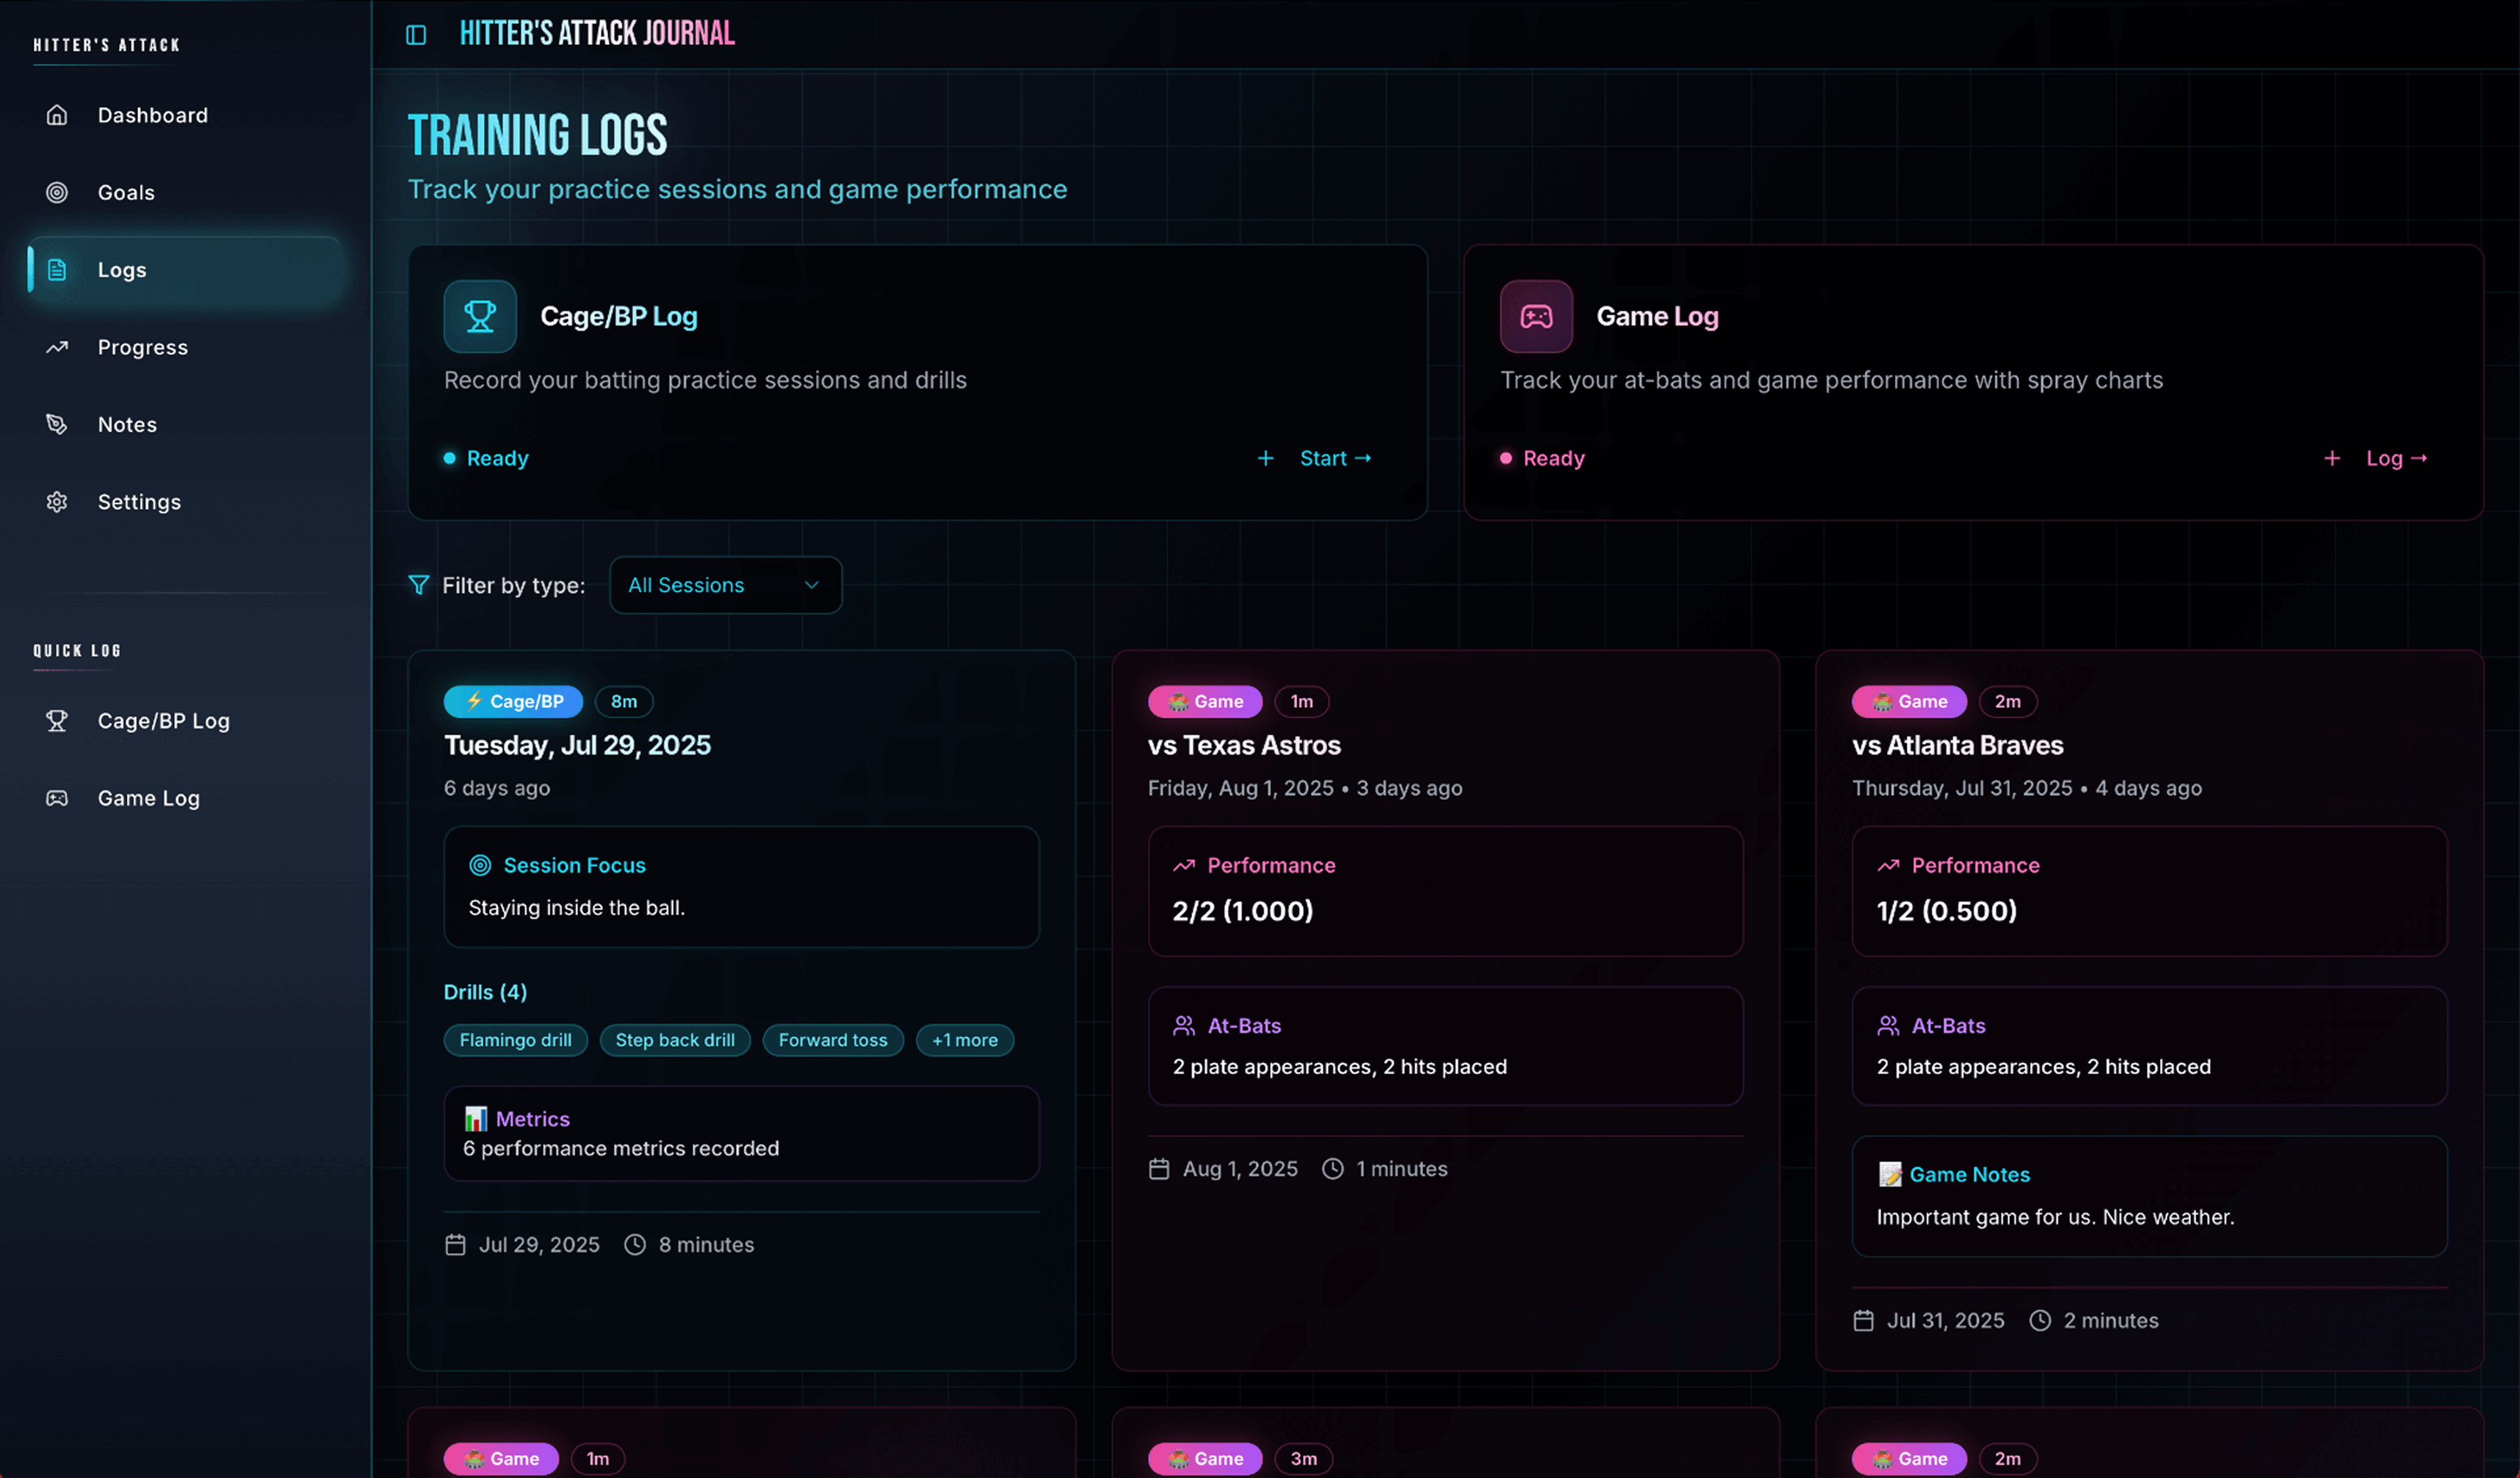Open Quick Log Game Log link
This screenshot has height=1478, width=2520.
(x=148, y=798)
